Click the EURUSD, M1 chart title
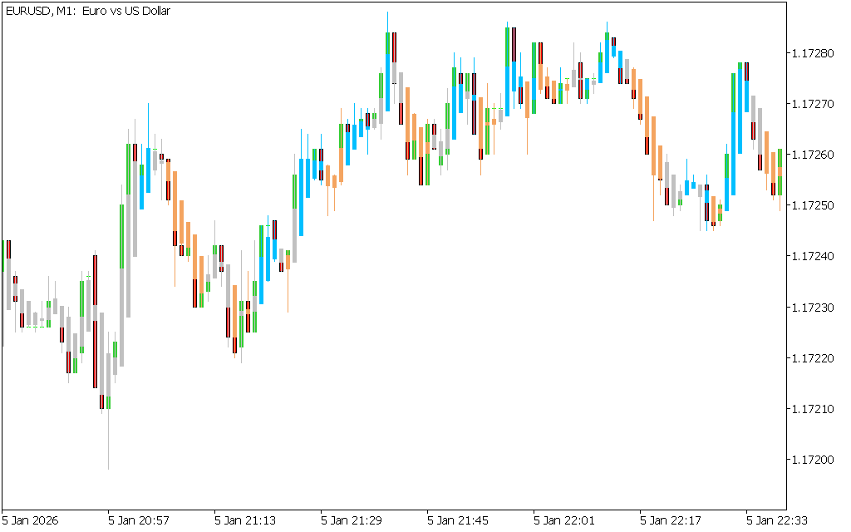 pos(87,11)
